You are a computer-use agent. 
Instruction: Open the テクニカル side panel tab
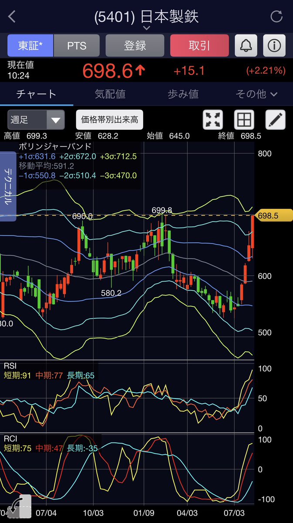pyautogui.click(x=8, y=186)
